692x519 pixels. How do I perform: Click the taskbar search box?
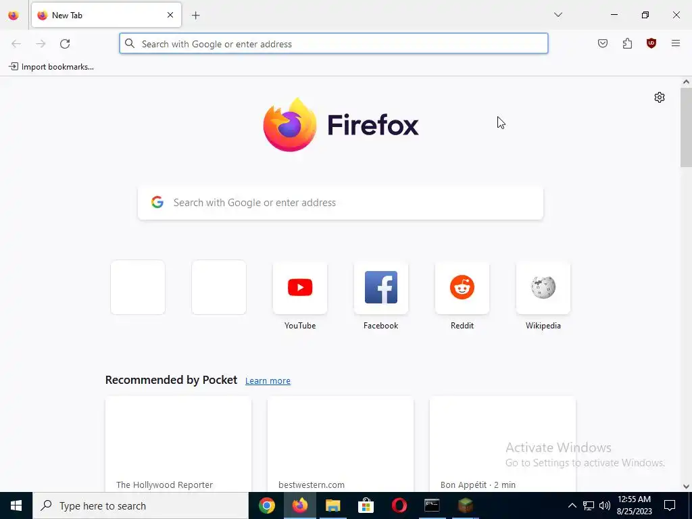pyautogui.click(x=141, y=505)
